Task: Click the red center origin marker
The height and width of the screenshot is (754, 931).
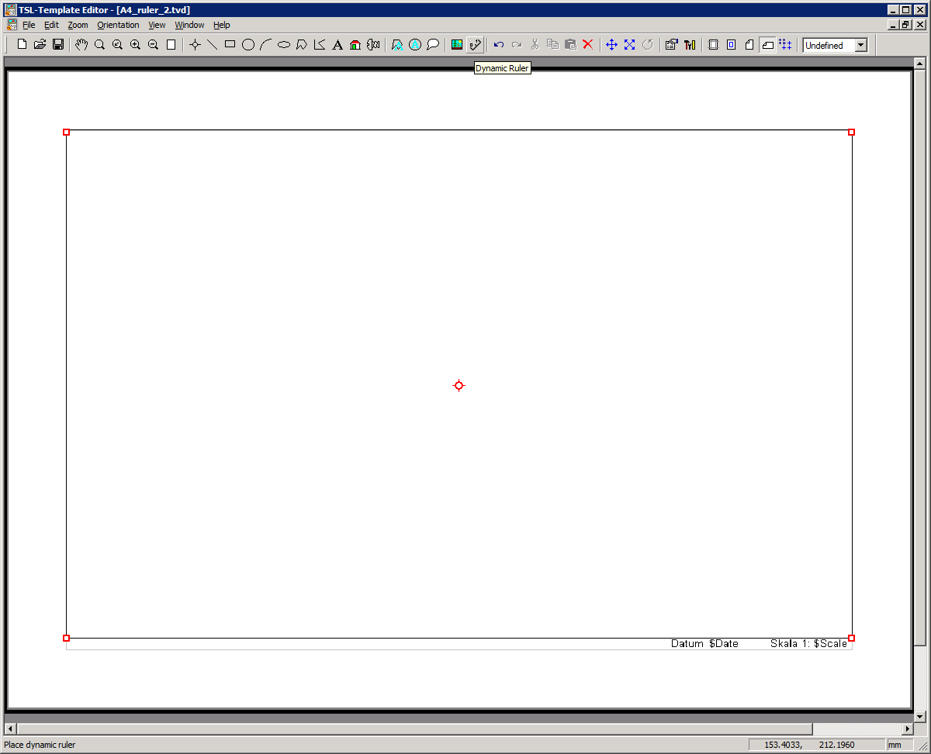Action: coord(459,385)
